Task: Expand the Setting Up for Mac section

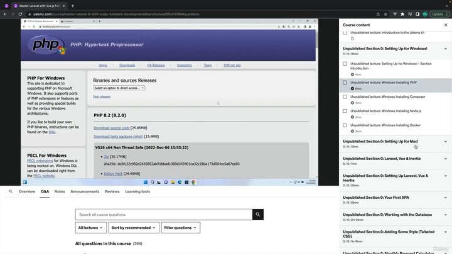Action: pyautogui.click(x=445, y=142)
